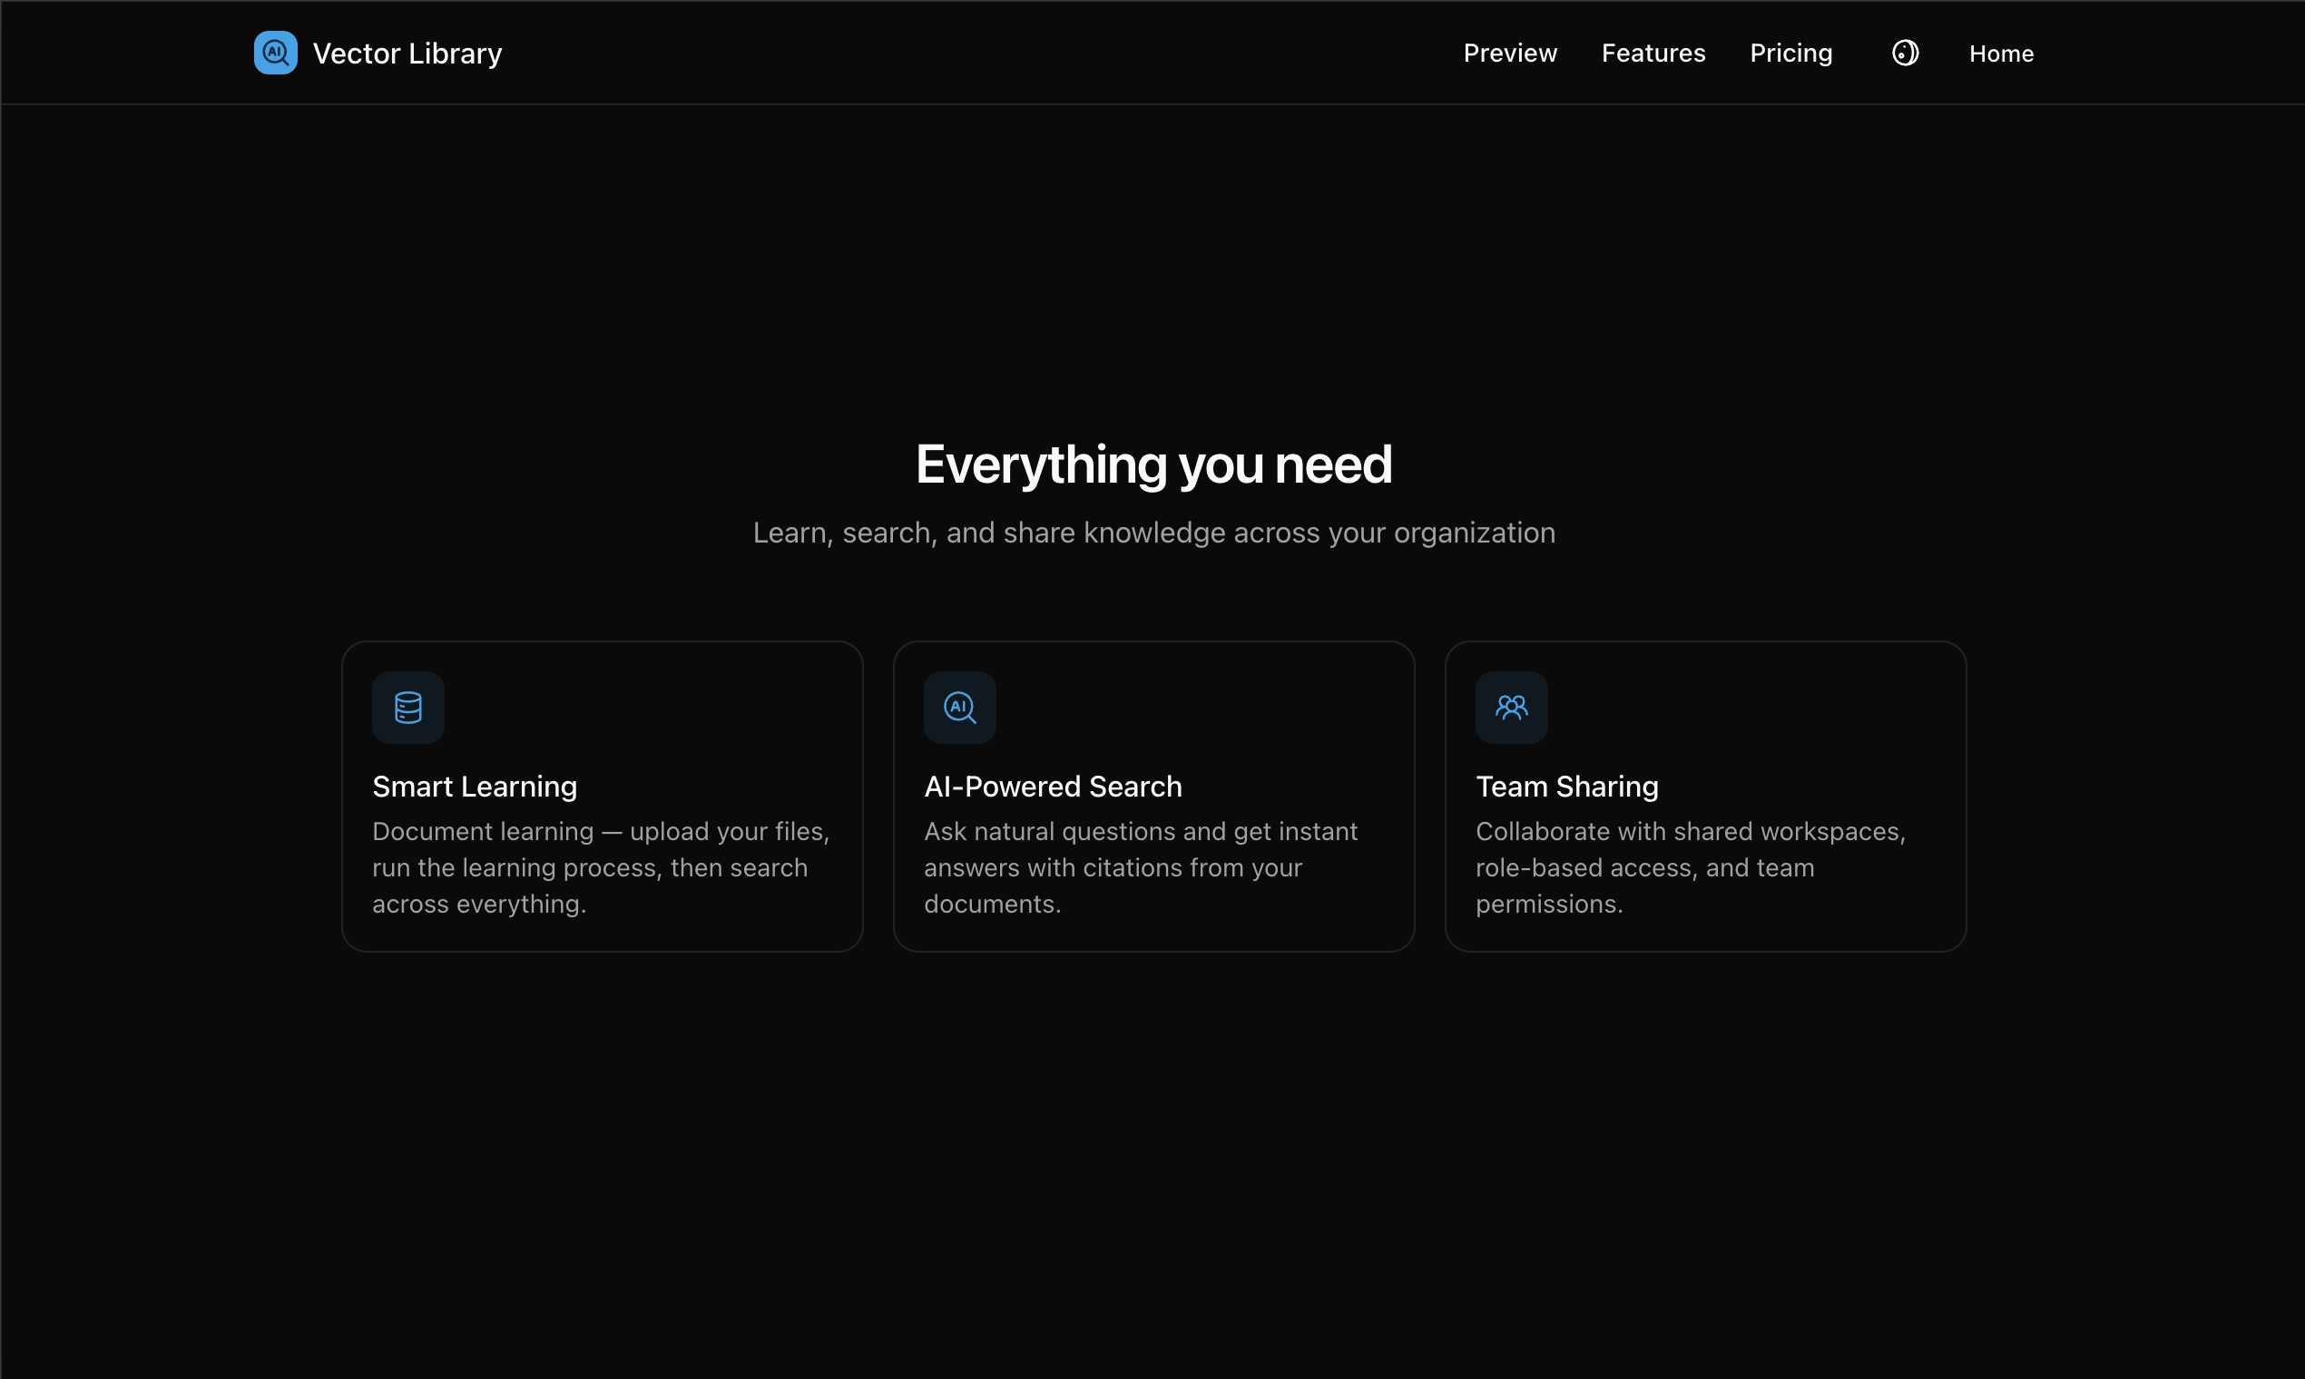Open the Pricing nav link

tap(1790, 53)
